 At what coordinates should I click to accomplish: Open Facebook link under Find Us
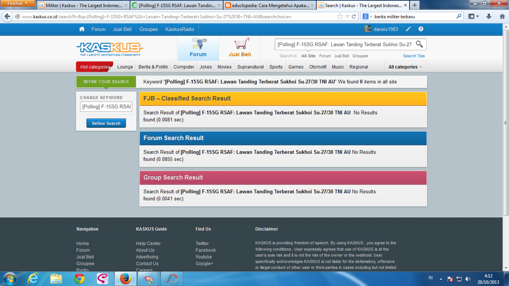(206, 250)
